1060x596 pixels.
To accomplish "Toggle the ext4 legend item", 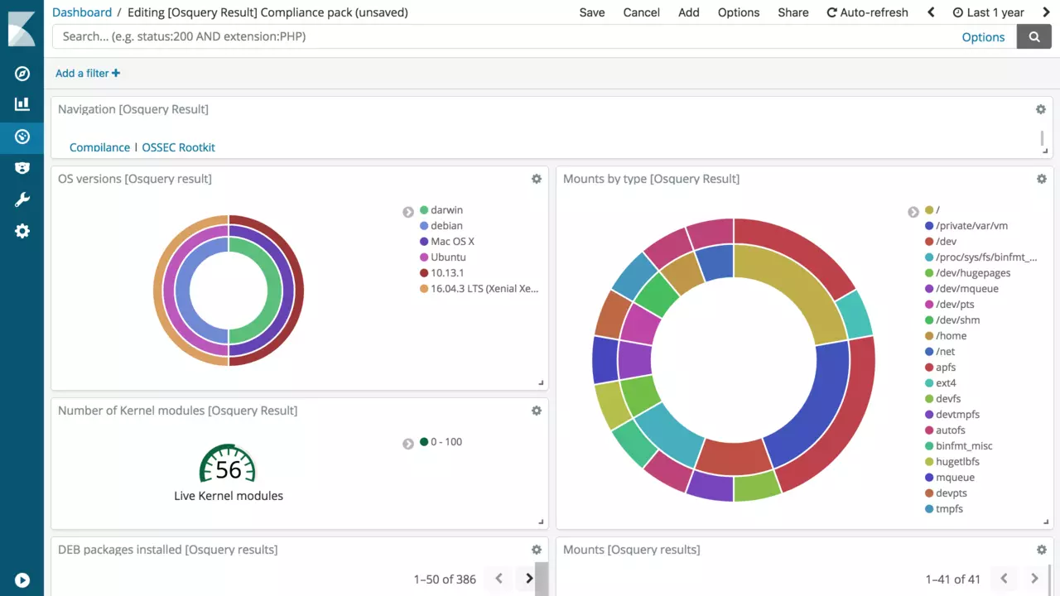I will (947, 383).
